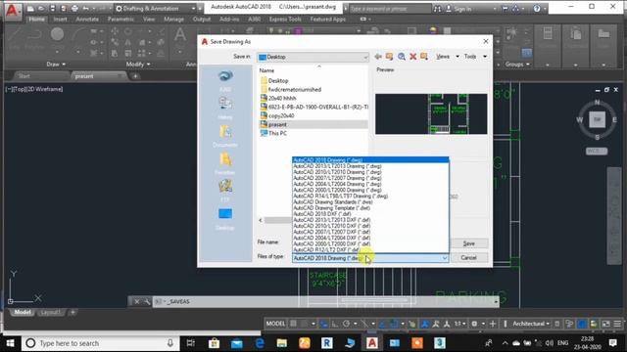The image size is (627, 352).
Task: Click Sign In in title bar
Action: [458, 9]
